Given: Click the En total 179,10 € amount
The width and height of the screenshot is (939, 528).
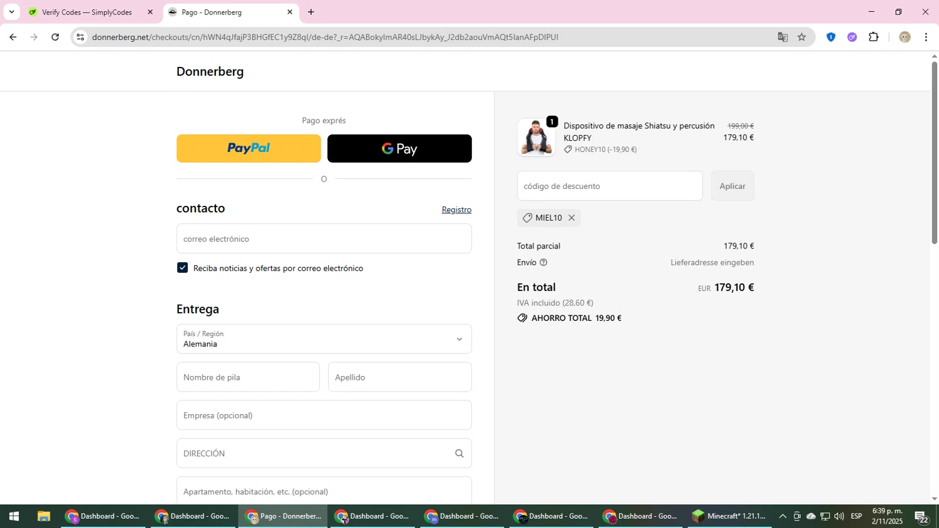Looking at the screenshot, I should (x=734, y=287).
